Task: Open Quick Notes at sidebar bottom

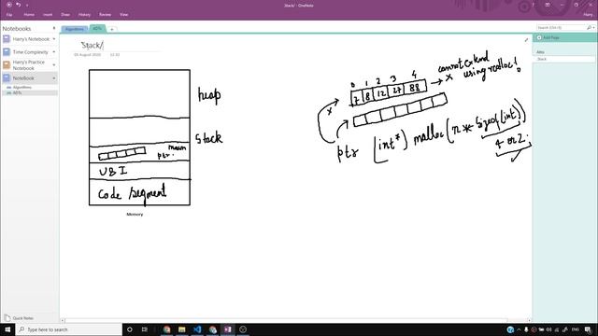Action: point(19,317)
